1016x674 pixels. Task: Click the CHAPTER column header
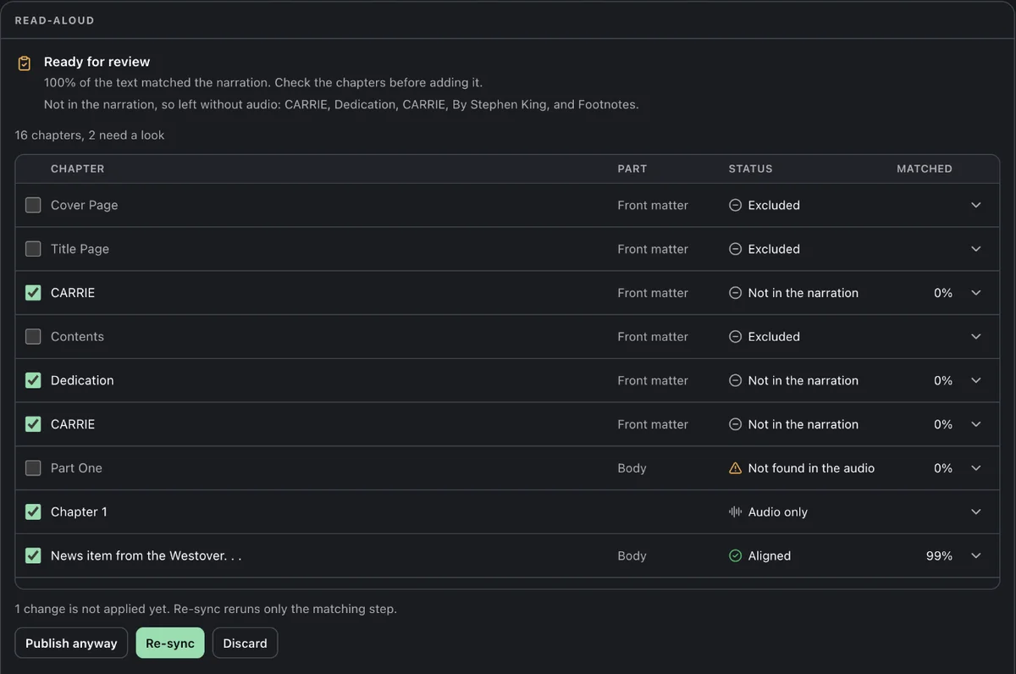tap(78, 168)
